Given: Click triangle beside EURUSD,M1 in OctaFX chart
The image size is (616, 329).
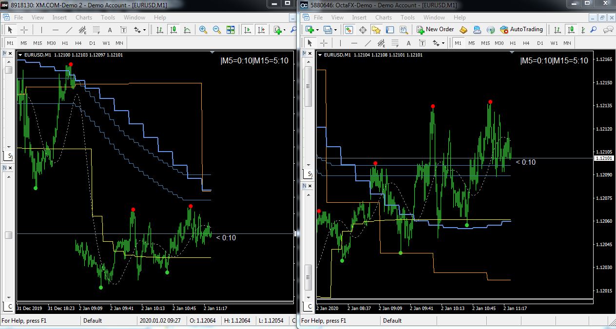Looking at the screenshot, I should (x=320, y=55).
